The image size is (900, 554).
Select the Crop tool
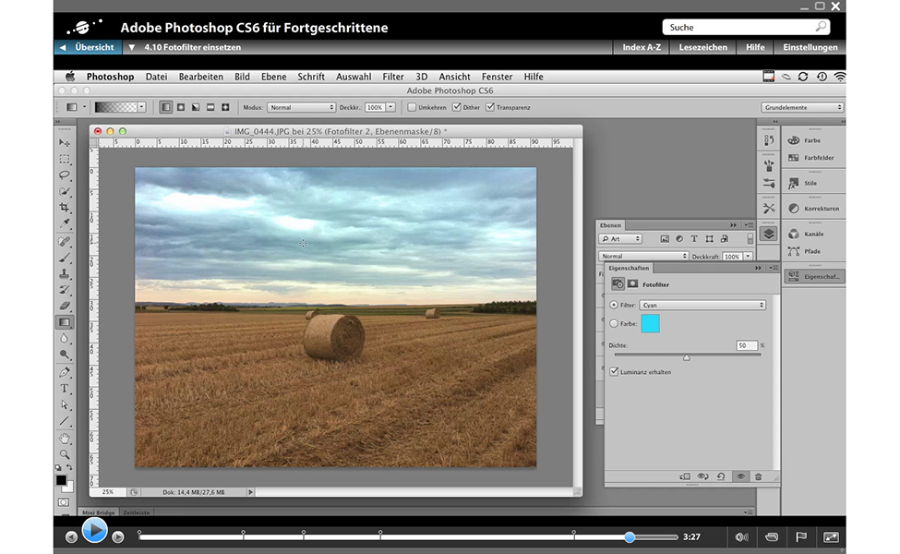tap(65, 208)
